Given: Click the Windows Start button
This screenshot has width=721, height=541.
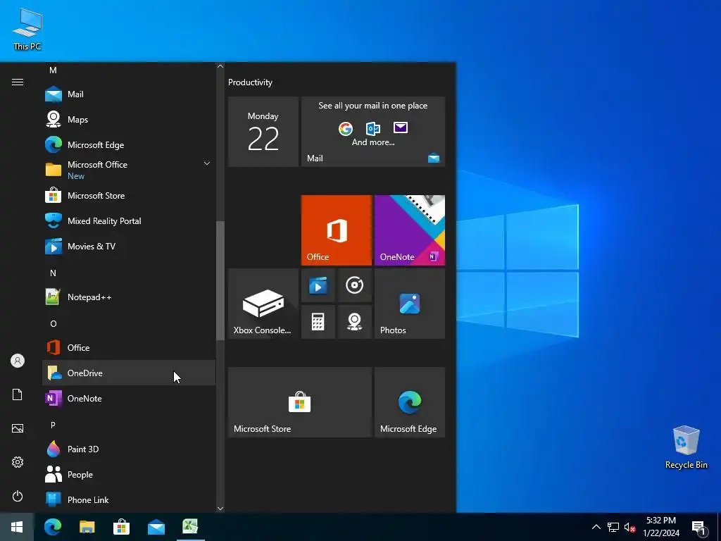Looking at the screenshot, I should [17, 527].
